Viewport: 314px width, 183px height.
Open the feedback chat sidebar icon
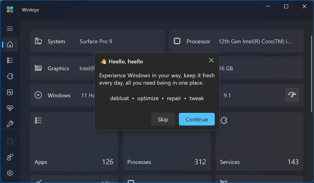click(x=10, y=157)
